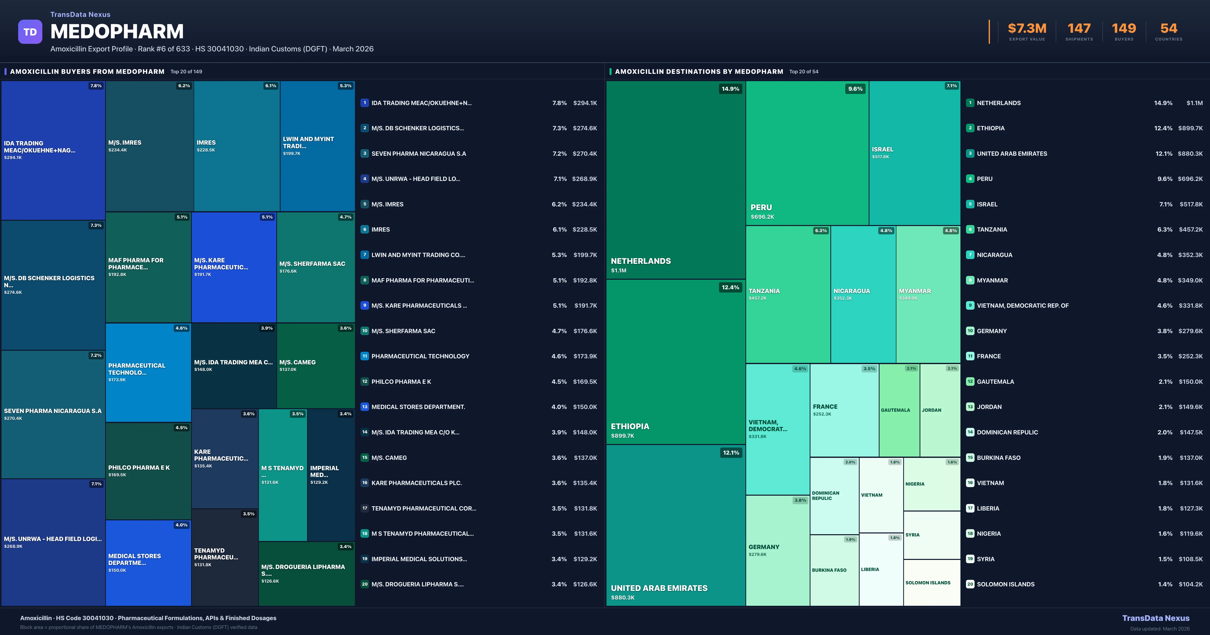1210x635 pixels.
Task: Select the M/S. KARE PHARMACEUTIC treemap block
Action: click(233, 267)
